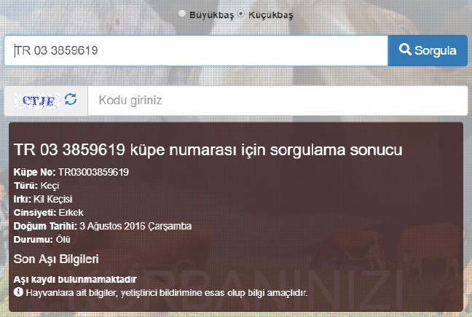Click the Küçükbaş label text
472x317 pixels.
[x=271, y=15]
